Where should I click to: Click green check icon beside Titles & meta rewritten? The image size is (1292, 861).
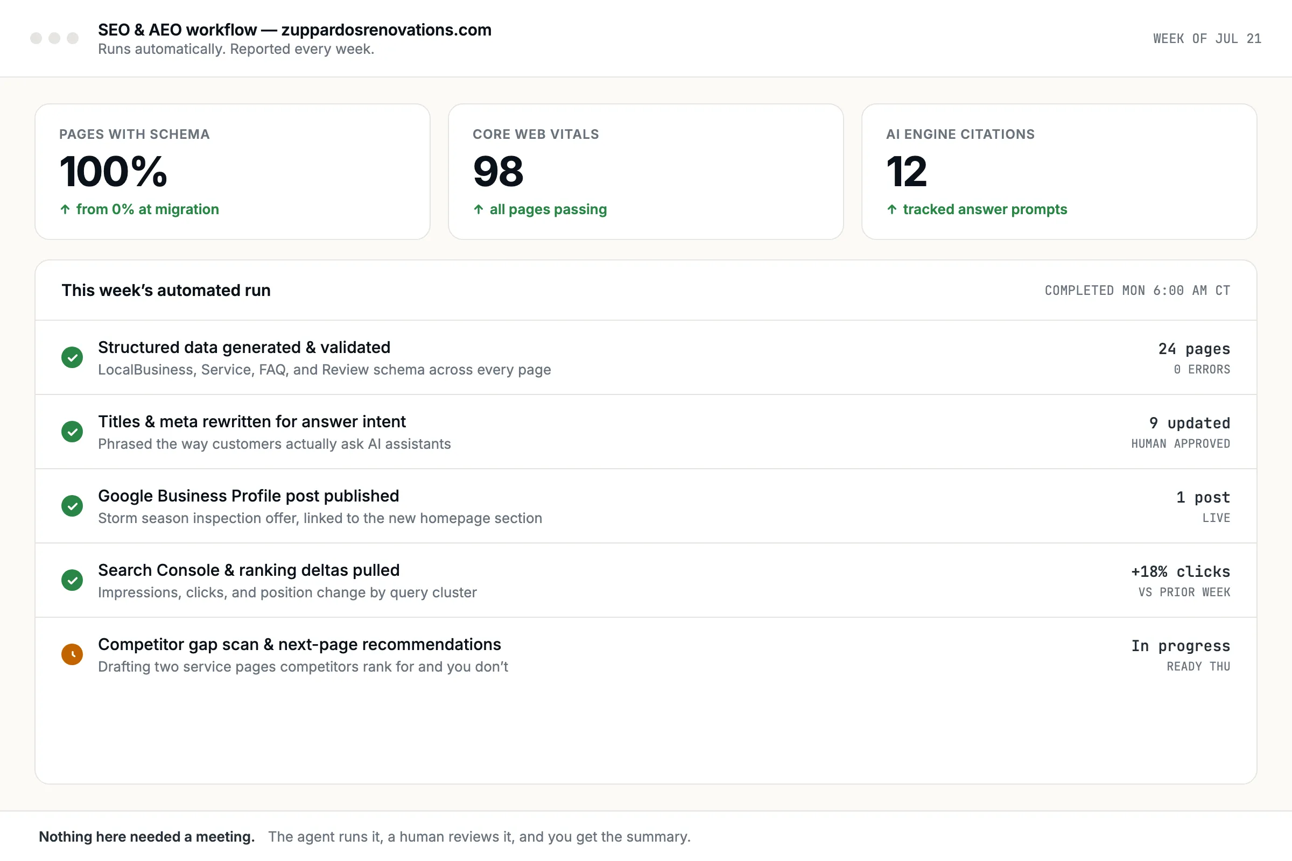point(72,432)
